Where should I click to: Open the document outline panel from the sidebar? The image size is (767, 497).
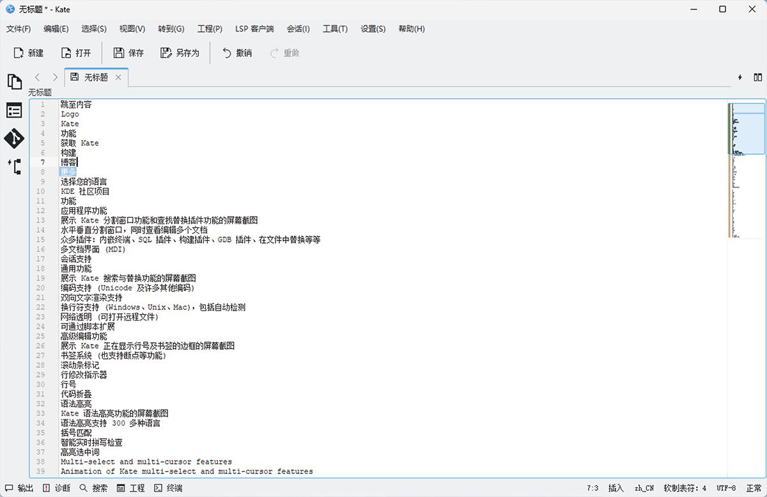coord(14,110)
